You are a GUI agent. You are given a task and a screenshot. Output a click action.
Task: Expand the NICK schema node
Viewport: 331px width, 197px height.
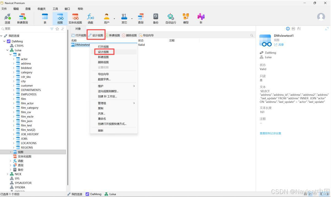pyautogui.click(x=7, y=174)
